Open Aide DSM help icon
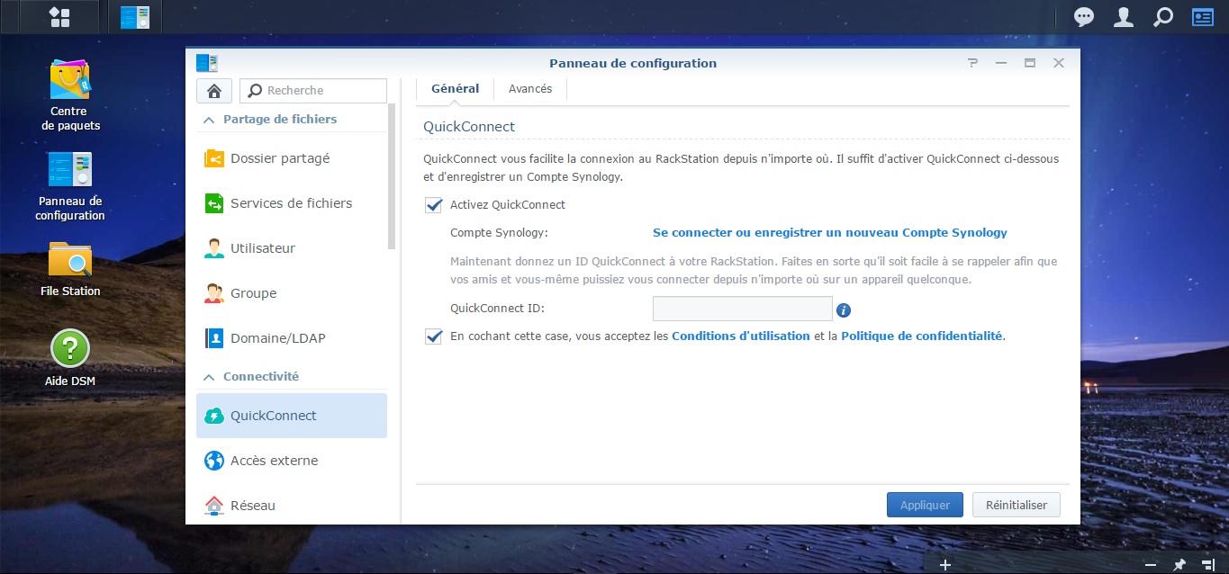Viewport: 1229px width, 574px height. (x=70, y=349)
